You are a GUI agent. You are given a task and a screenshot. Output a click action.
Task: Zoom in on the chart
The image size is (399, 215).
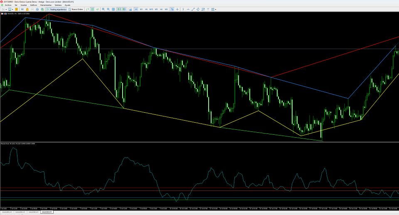point(103,9)
